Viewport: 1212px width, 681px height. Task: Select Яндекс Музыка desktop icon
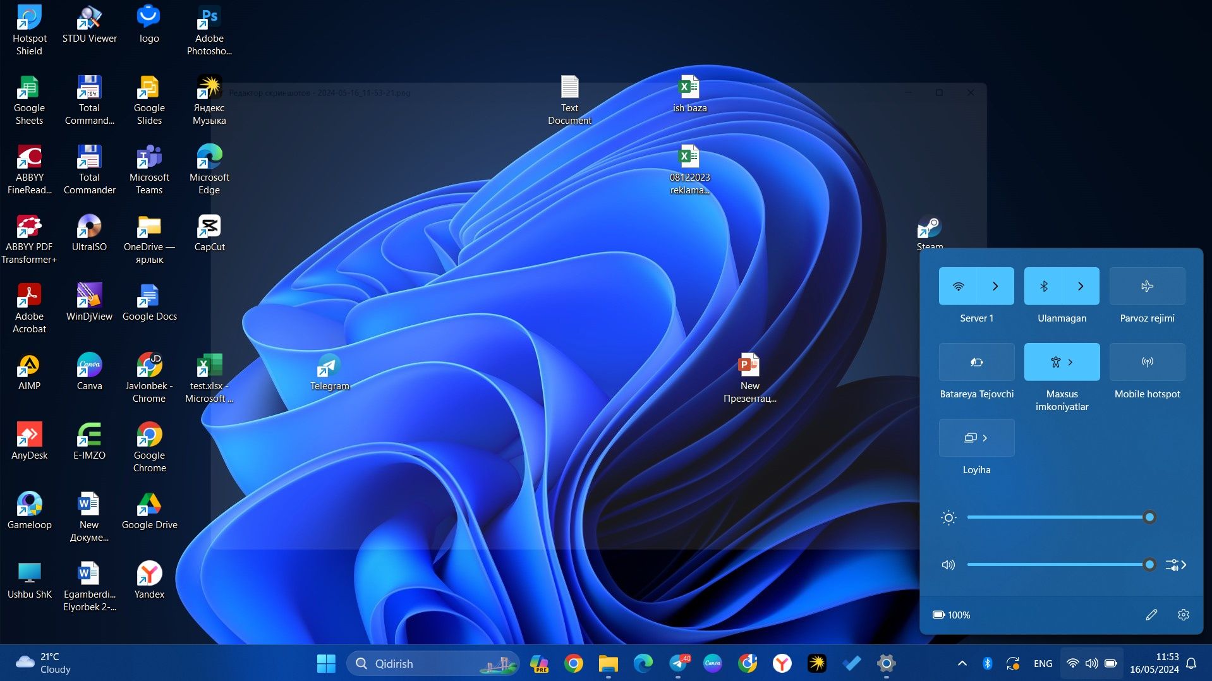(x=209, y=100)
